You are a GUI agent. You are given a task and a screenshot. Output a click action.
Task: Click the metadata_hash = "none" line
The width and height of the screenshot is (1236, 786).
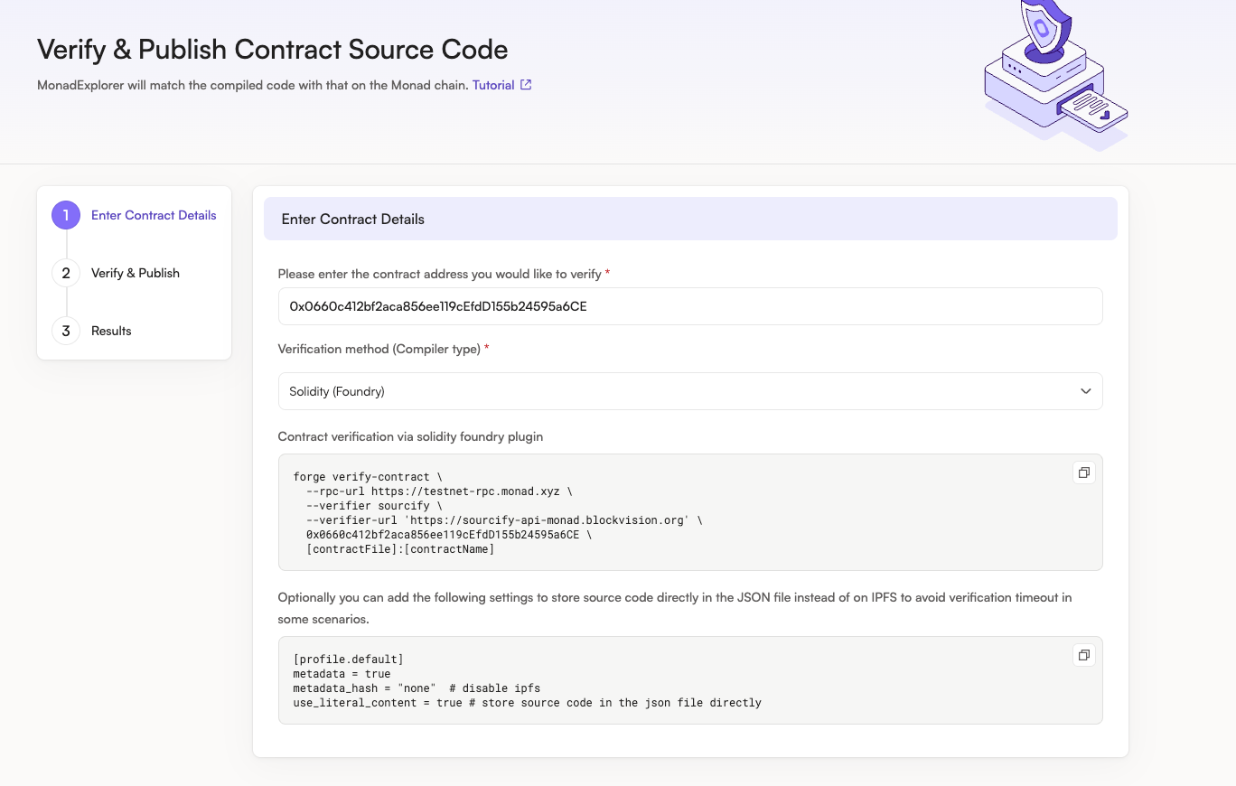[x=417, y=688]
